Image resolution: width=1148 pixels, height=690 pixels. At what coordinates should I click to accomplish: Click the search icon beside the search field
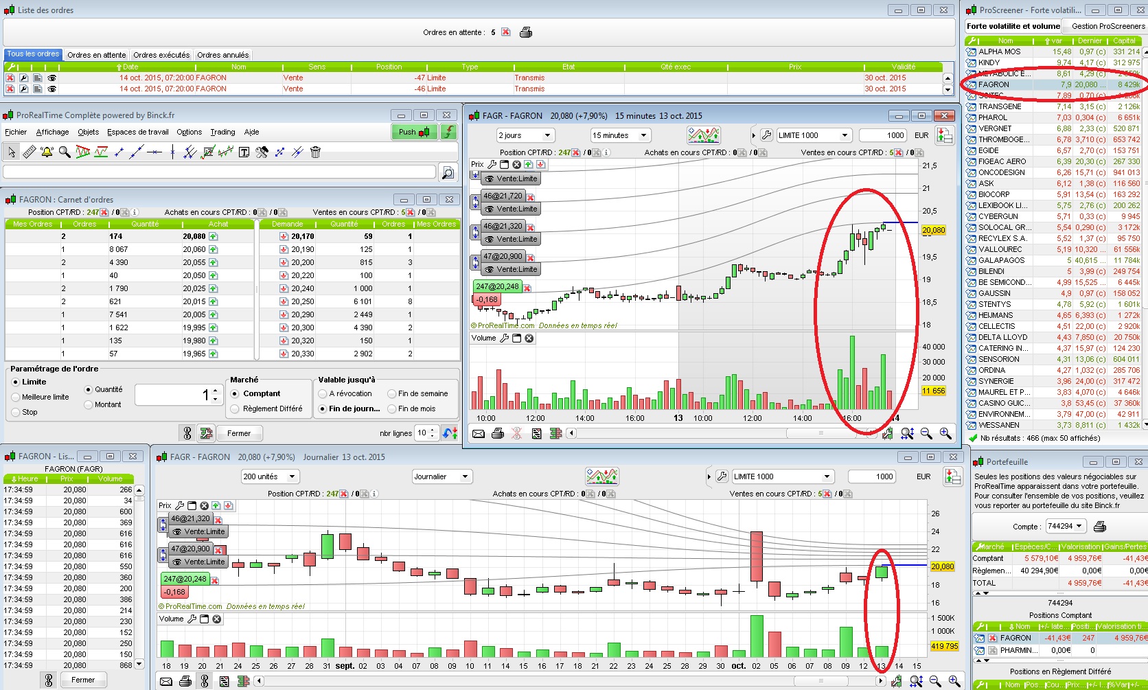pyautogui.click(x=448, y=173)
